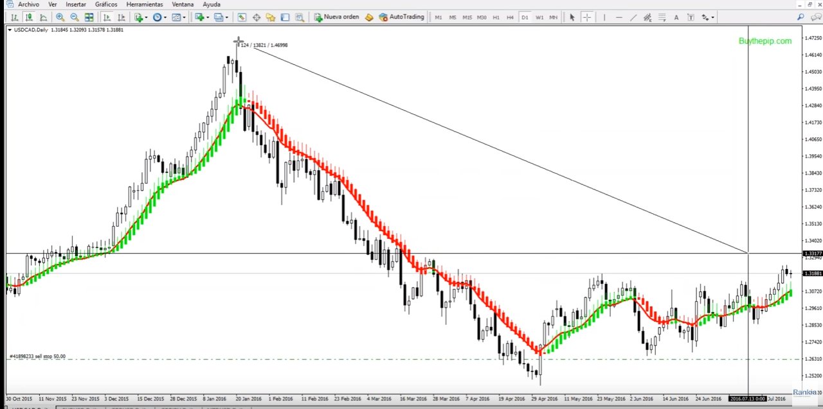823x409 pixels.
Task: Open the search magnifier icon
Action: [x=800, y=17]
